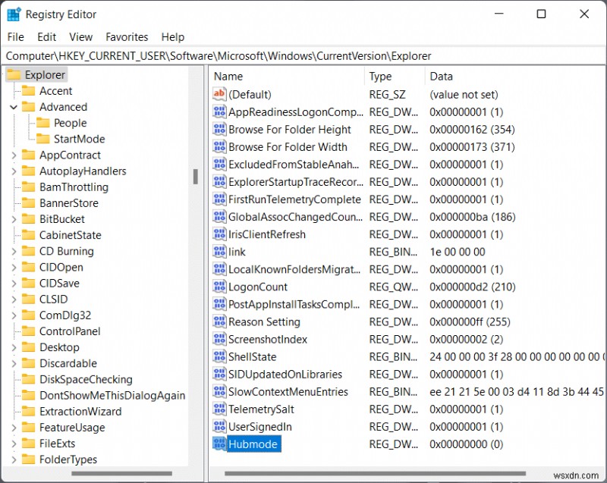
Task: Open the File menu
Action: [x=15, y=37]
